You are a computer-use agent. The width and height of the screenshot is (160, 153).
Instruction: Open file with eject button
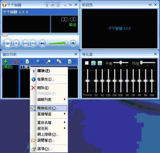pyautogui.click(x=73, y=43)
